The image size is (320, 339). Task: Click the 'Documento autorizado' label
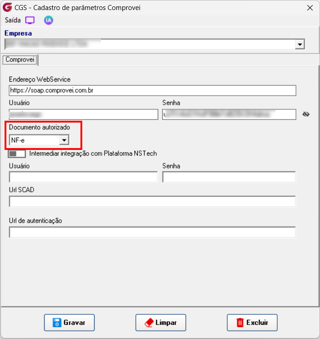click(x=40, y=127)
